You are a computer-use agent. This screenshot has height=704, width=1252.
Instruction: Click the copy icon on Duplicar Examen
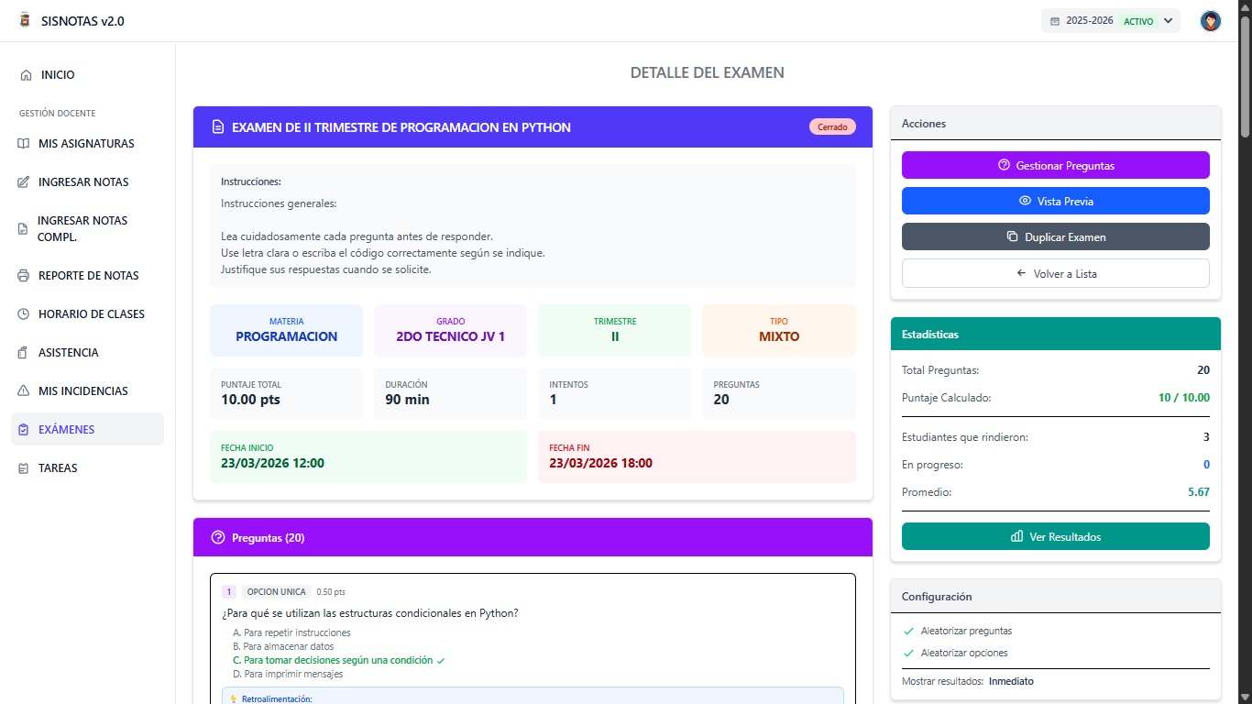[x=1012, y=236]
